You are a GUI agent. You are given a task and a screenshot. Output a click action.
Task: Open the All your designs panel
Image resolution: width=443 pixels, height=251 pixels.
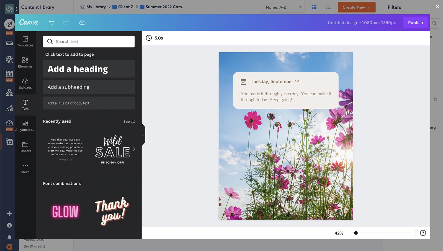pyautogui.click(x=25, y=126)
